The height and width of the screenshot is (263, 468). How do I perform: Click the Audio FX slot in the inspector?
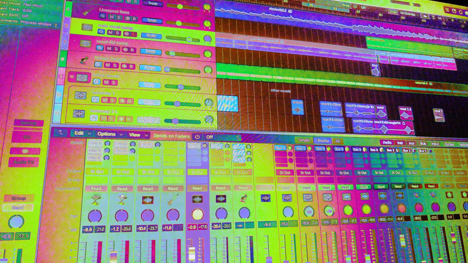(24, 162)
